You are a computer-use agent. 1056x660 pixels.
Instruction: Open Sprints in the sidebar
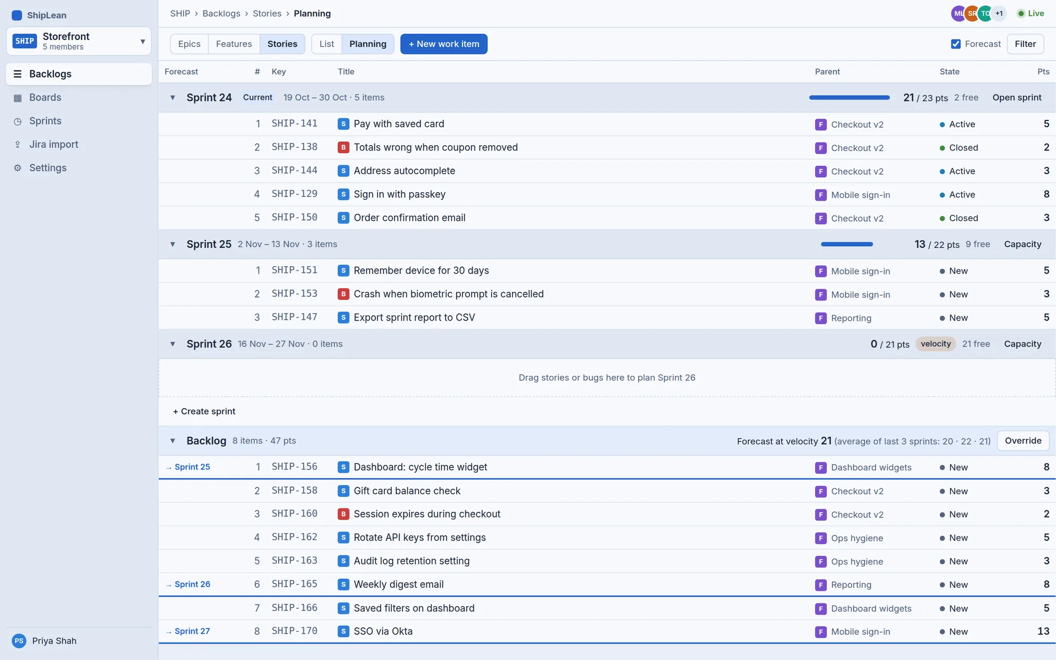79,121
